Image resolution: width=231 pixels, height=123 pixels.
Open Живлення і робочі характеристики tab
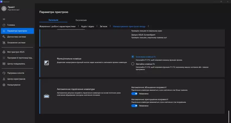pyautogui.click(x=57, y=26)
